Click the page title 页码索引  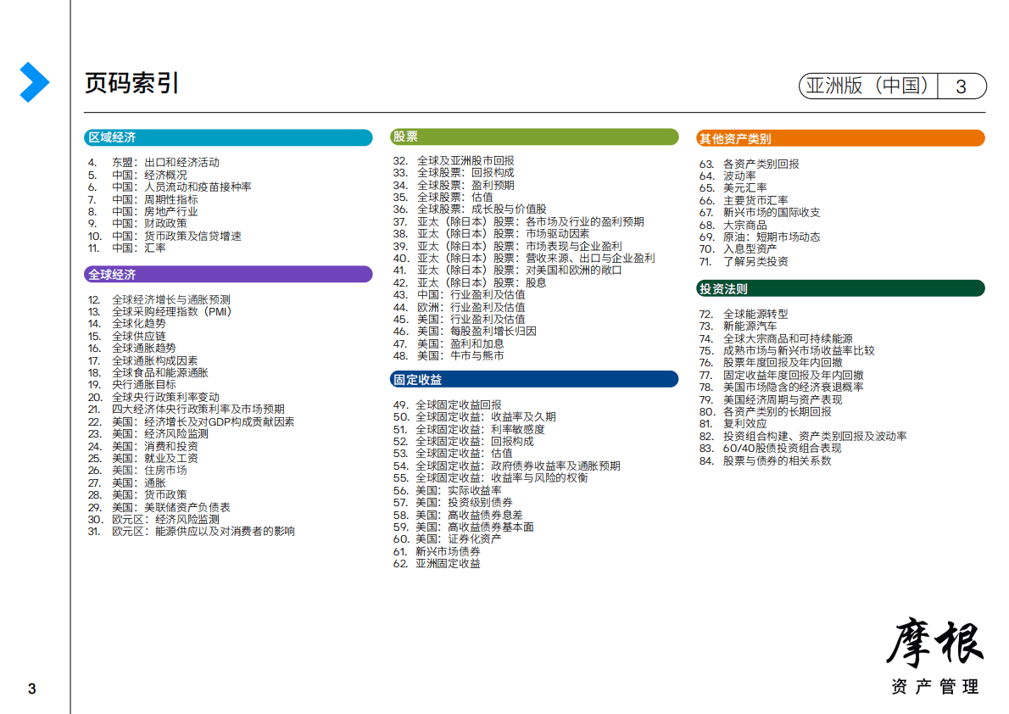tap(131, 83)
